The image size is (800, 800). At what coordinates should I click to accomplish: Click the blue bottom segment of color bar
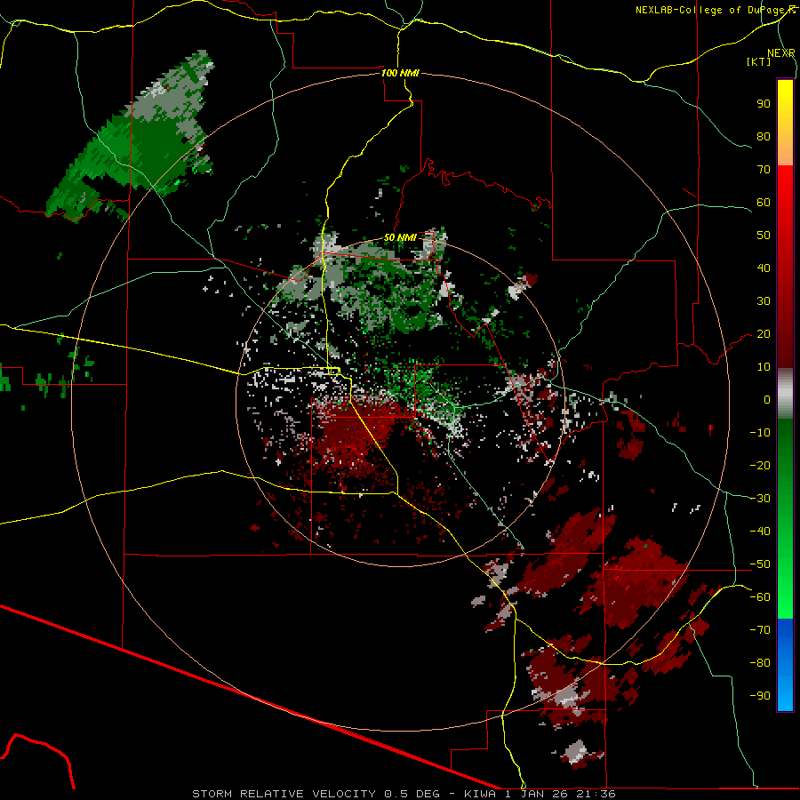(x=785, y=665)
